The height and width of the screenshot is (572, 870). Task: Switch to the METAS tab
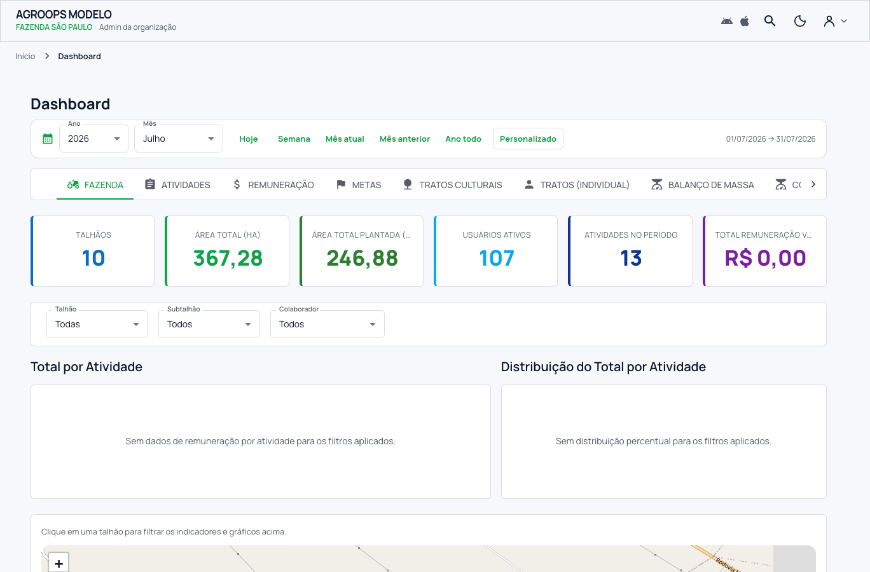358,185
